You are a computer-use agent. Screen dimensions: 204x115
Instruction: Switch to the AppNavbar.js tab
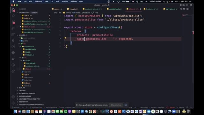tap(114, 9)
